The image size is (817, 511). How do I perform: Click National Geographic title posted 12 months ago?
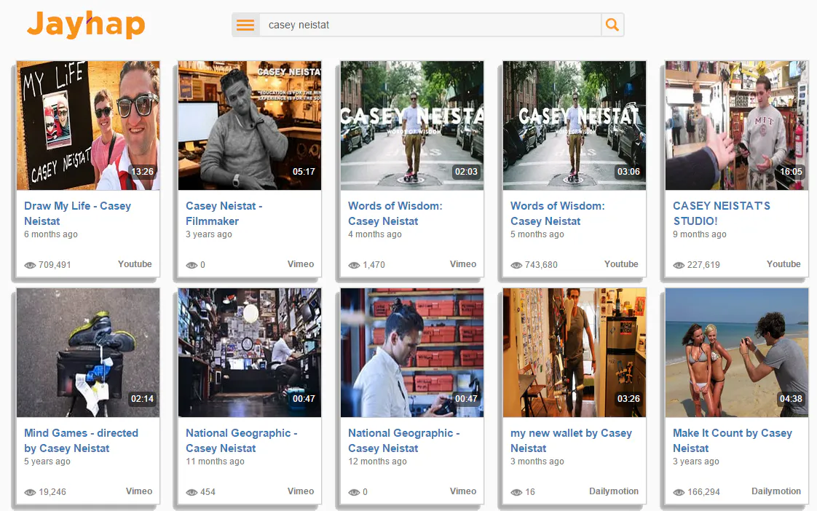pos(404,440)
